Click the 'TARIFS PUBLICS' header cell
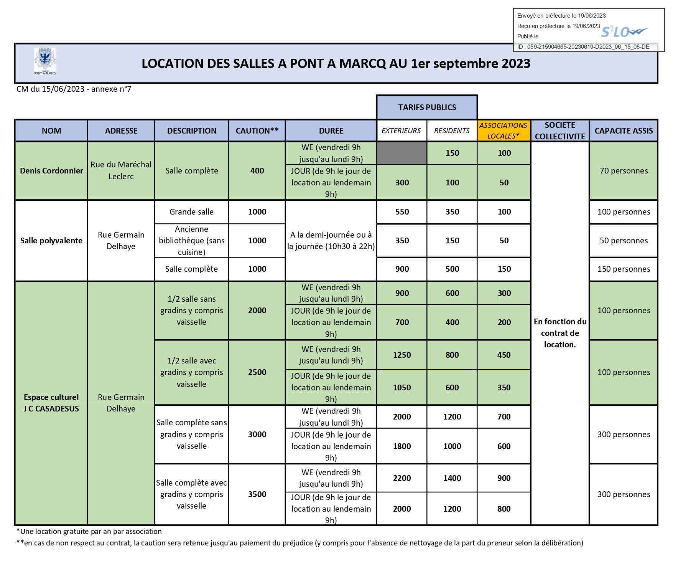 (x=427, y=107)
